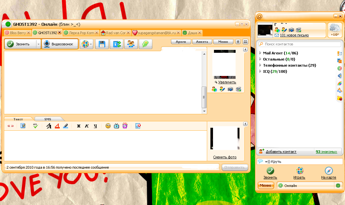Click the mail notification icon in sidebar

pyautogui.click(x=340, y=53)
